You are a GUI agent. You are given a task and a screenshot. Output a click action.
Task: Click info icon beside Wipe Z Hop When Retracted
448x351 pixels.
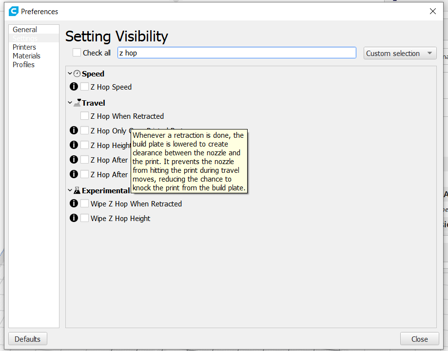pyautogui.click(x=74, y=203)
